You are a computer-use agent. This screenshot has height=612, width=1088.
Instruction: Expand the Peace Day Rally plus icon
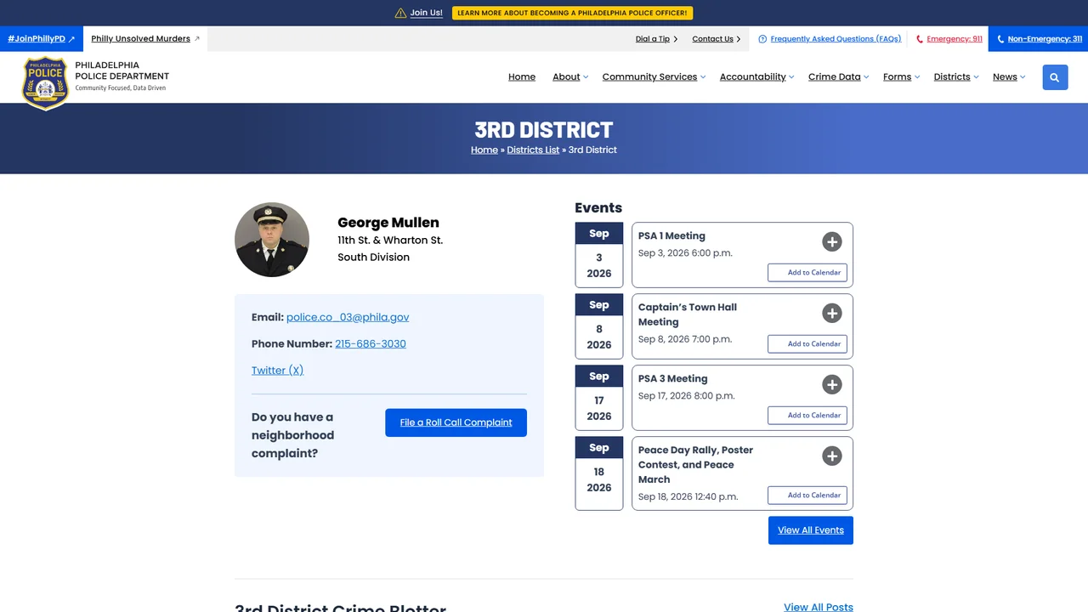click(x=832, y=456)
